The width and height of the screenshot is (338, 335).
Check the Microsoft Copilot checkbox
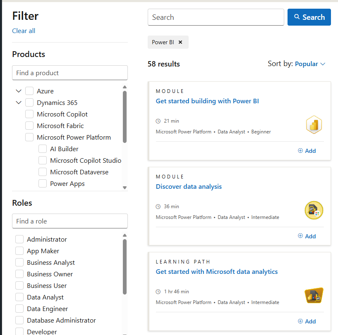tap(29, 114)
